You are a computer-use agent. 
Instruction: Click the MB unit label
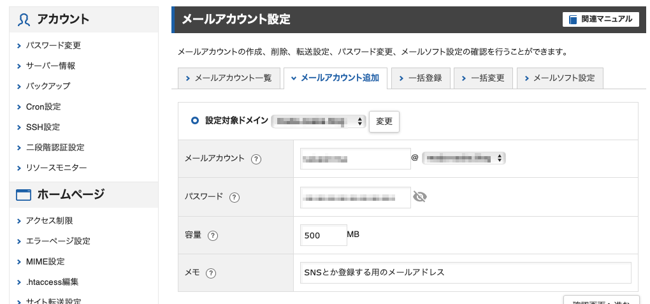click(353, 235)
